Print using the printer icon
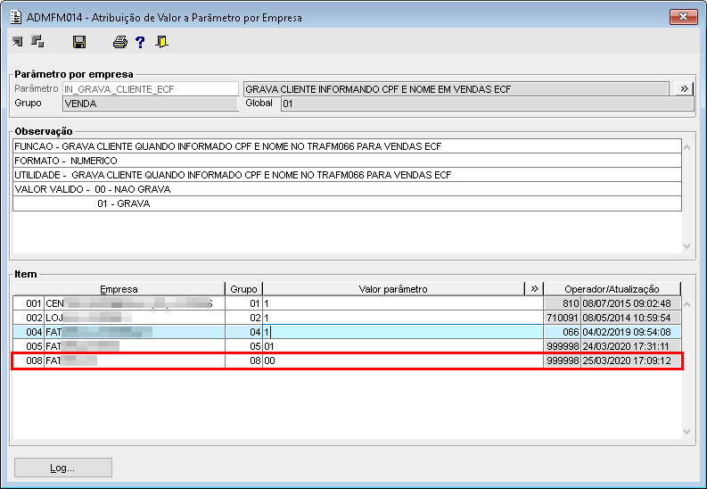 [x=120, y=42]
